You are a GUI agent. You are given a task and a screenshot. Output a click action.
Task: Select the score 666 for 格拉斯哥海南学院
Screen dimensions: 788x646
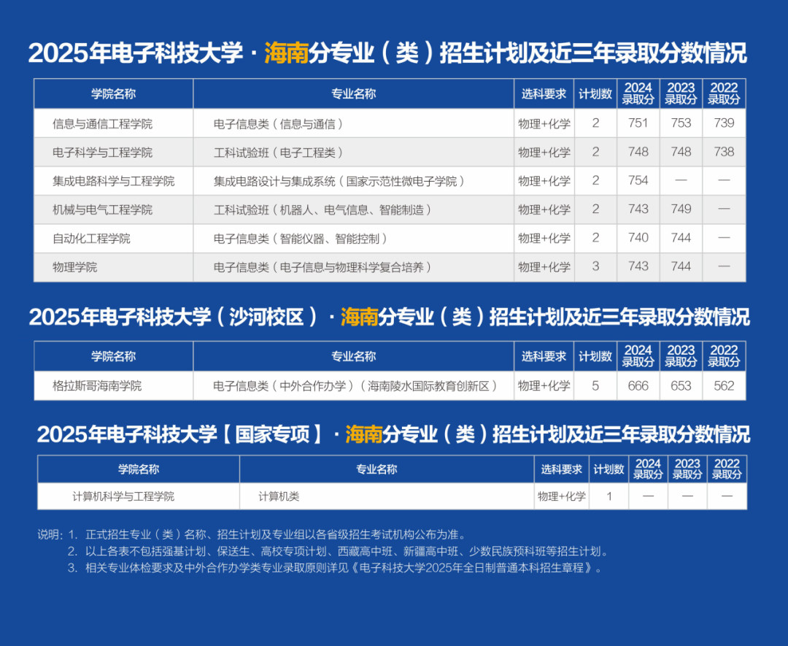click(x=638, y=385)
